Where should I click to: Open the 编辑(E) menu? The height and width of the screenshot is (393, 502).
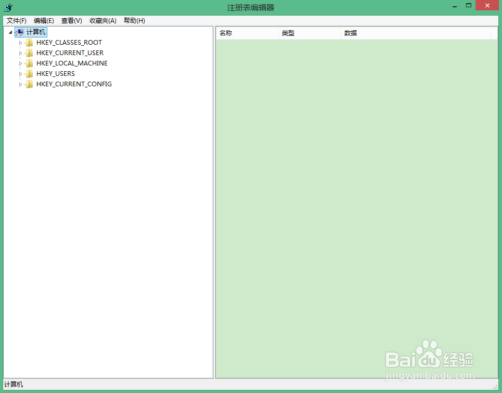point(44,21)
